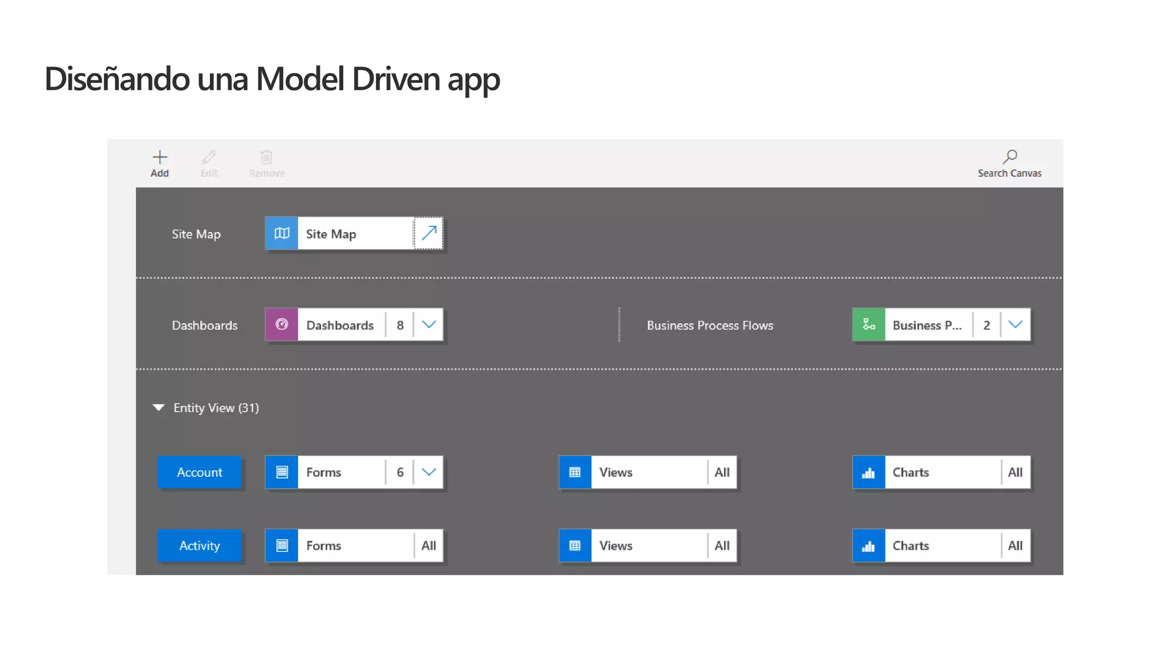Viewport: 1168px width, 657px height.
Task: Click the green Business Process Flows icon
Action: coord(869,325)
